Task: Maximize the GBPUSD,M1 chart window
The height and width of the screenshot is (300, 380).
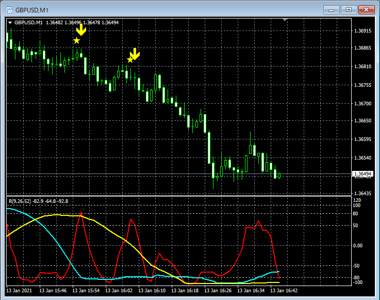Action: coord(349,9)
